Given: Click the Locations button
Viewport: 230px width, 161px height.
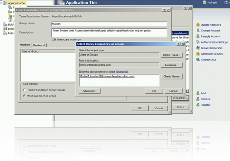Looking at the screenshot, I should click(x=172, y=65).
